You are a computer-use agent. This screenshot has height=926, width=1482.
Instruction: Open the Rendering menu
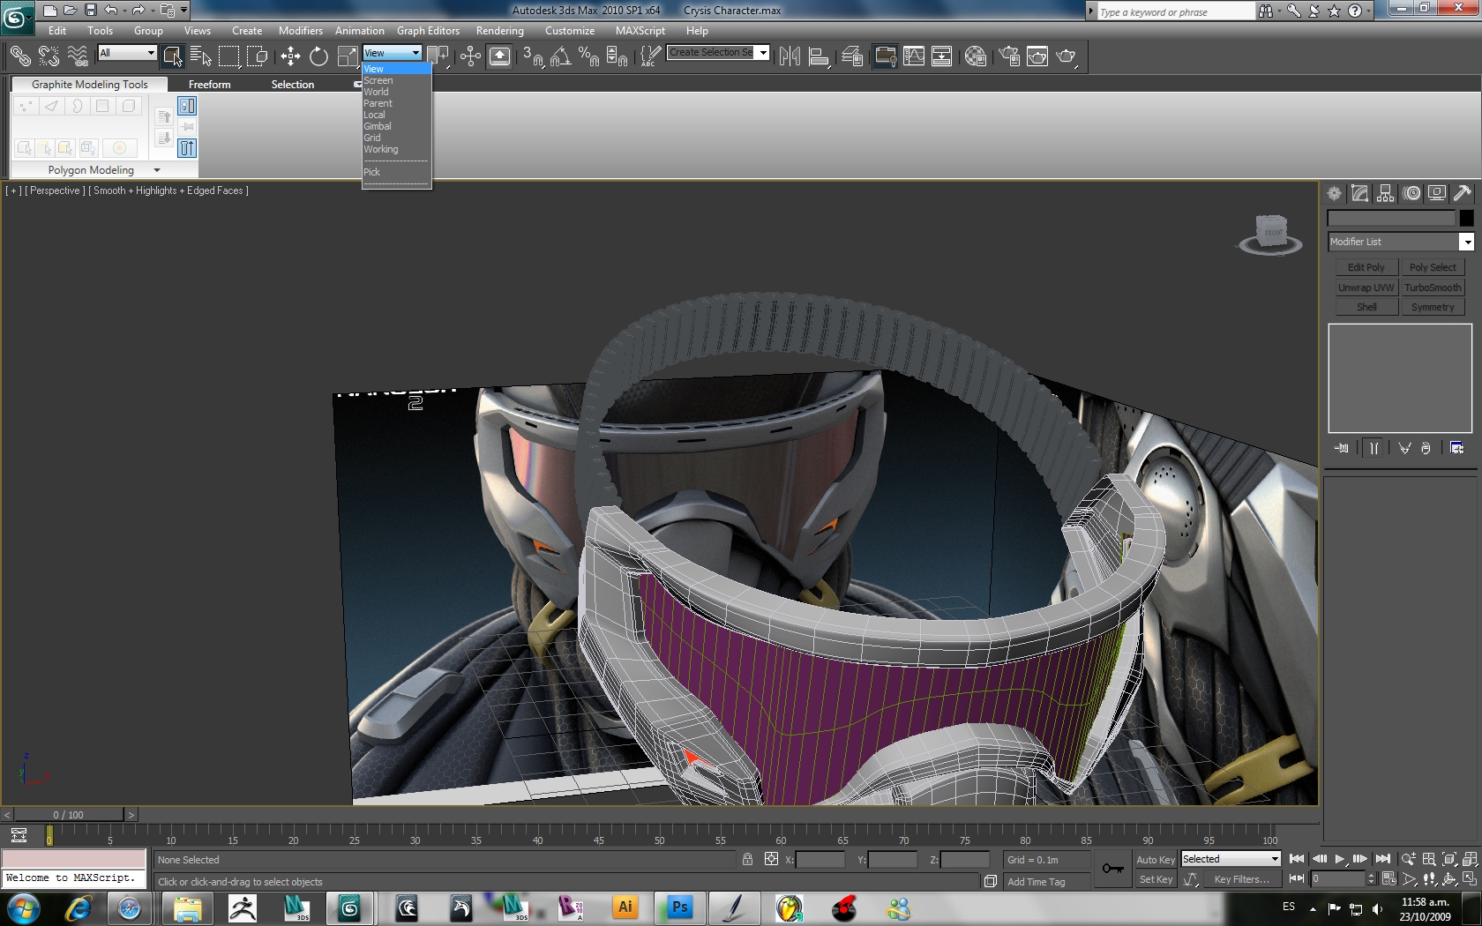click(x=500, y=31)
